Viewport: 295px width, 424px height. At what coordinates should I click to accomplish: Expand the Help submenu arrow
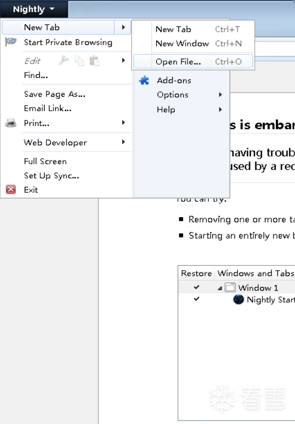click(x=220, y=110)
